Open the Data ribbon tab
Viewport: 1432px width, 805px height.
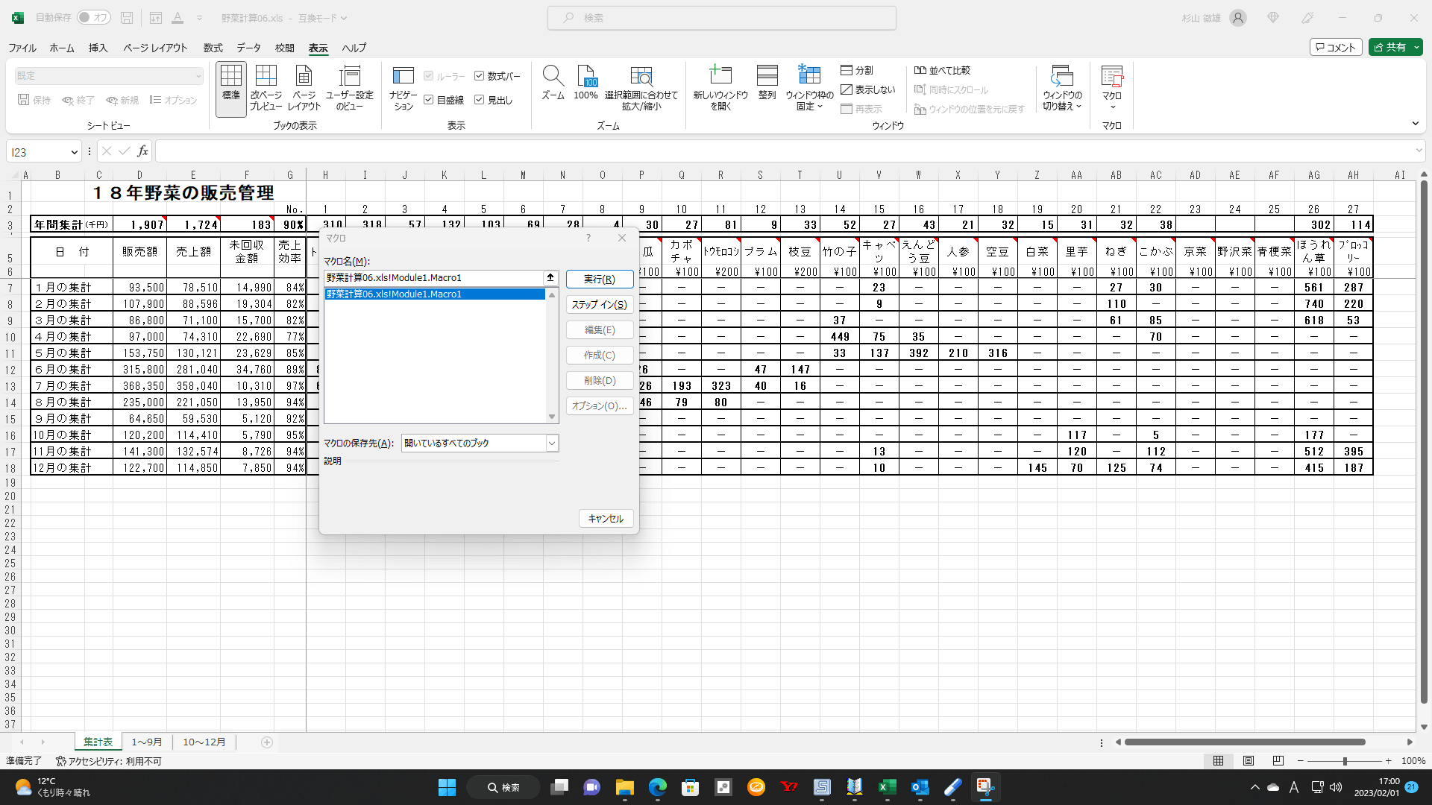pyautogui.click(x=248, y=48)
